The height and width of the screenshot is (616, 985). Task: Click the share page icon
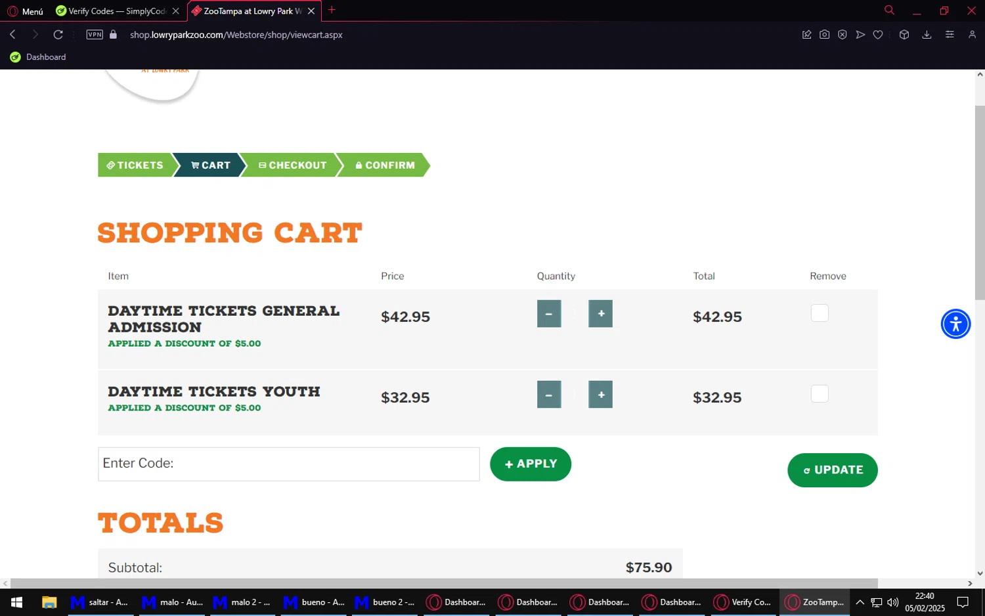coord(806,35)
